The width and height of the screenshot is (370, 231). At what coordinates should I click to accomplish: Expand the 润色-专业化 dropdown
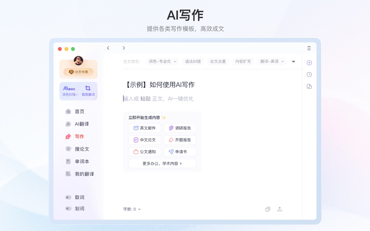[x=162, y=61]
